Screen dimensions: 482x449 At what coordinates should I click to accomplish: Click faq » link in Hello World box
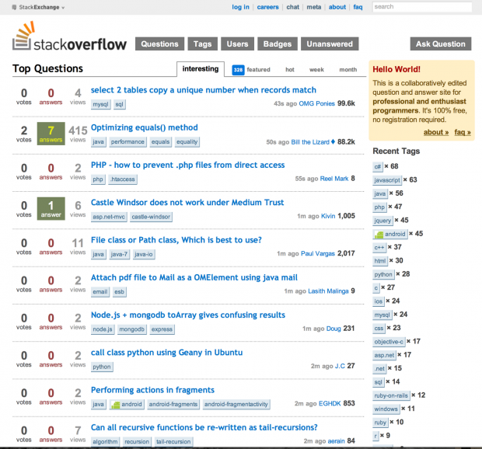[x=463, y=132]
